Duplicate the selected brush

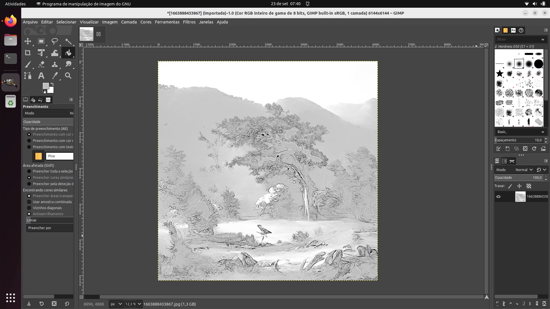point(516,148)
